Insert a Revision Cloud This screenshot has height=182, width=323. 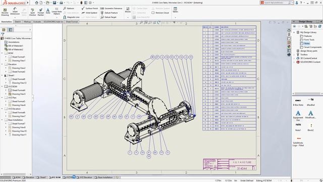(x=160, y=13)
